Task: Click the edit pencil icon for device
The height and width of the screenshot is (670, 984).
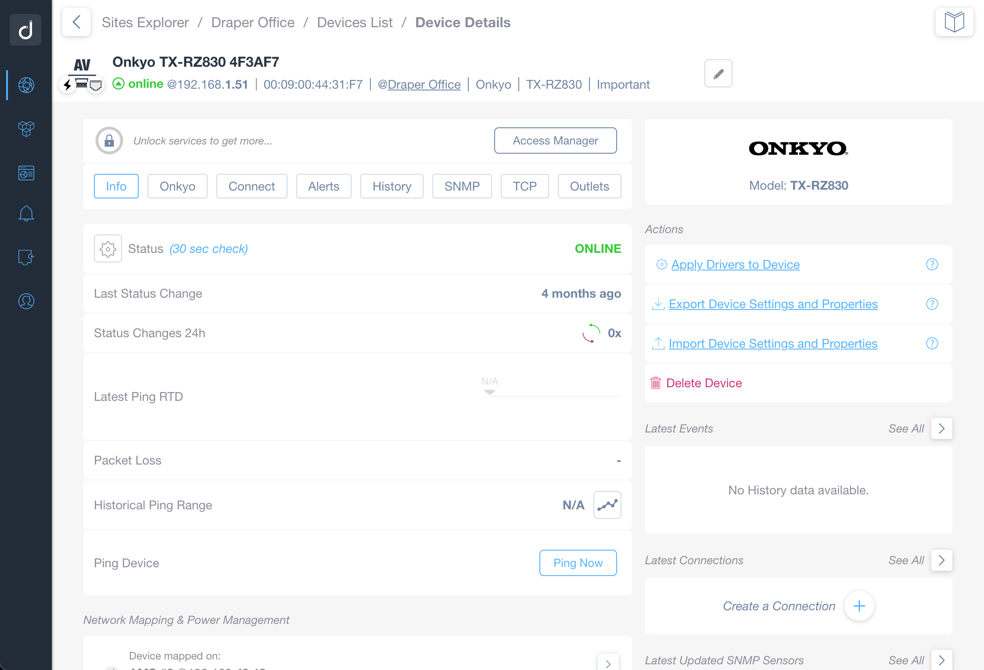Action: (717, 72)
